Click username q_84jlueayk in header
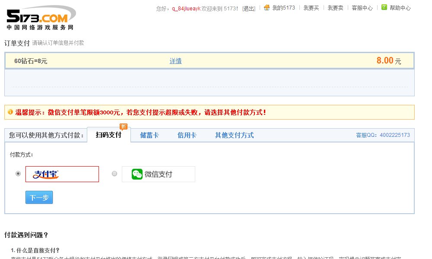 [x=186, y=8]
